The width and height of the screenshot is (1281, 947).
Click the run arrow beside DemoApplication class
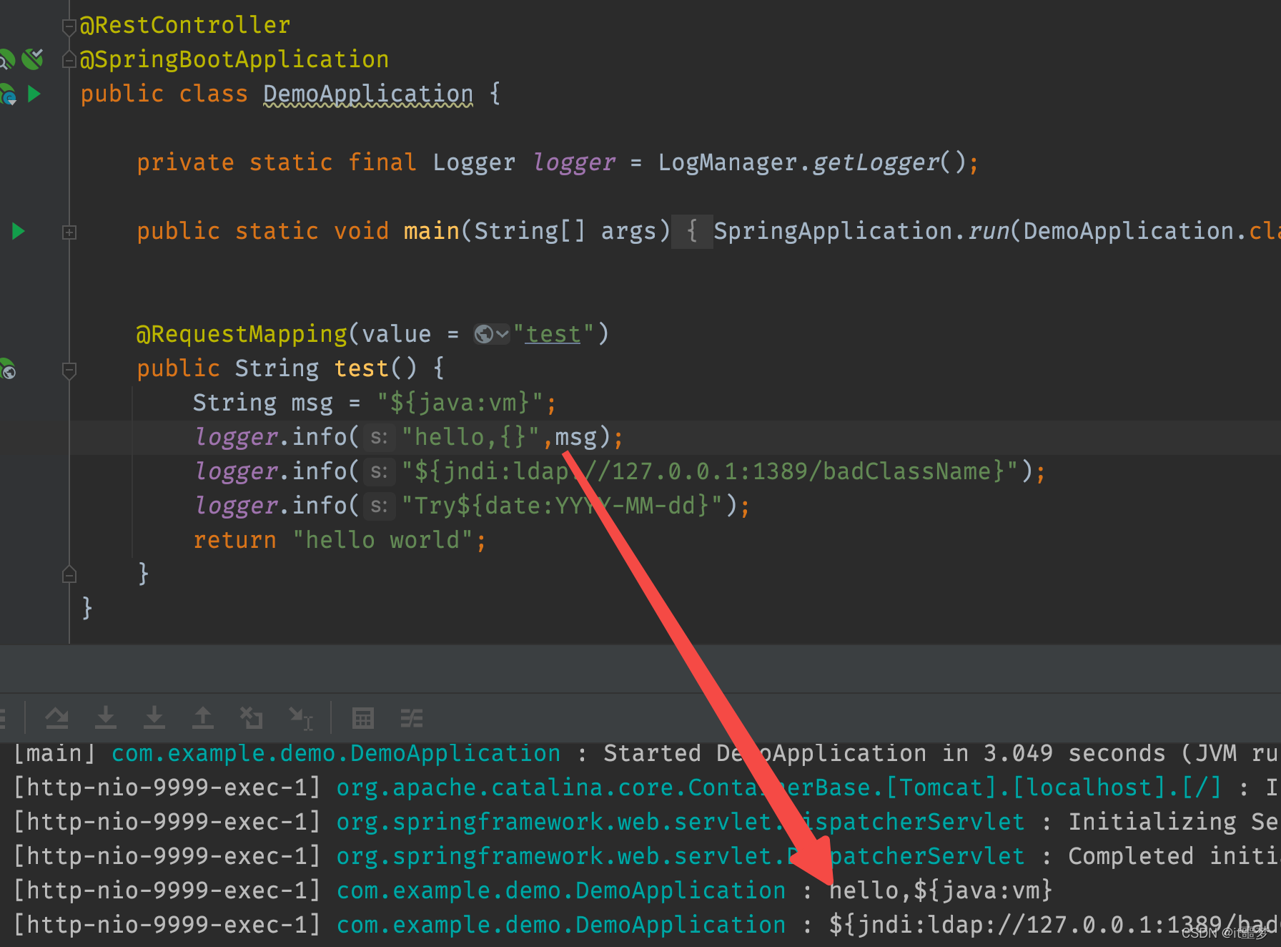coord(34,94)
